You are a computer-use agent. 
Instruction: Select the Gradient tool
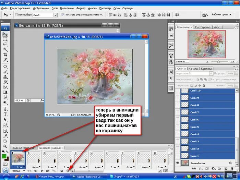5,92
